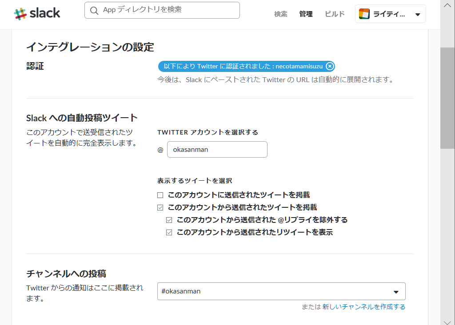
Task: Open the 管理 menu item
Action: click(306, 14)
